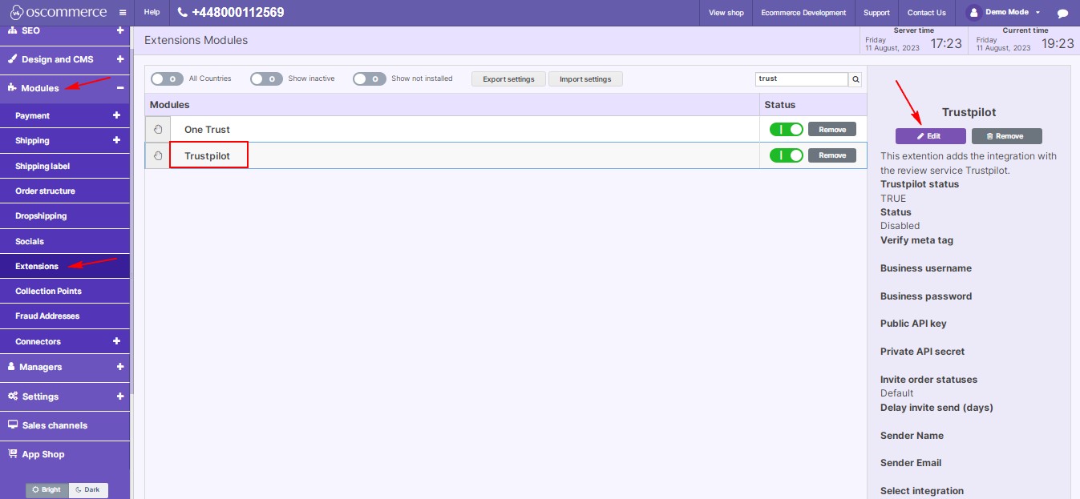Expand the Managers menu section
Screen dimensions: 1080x499
pos(120,367)
